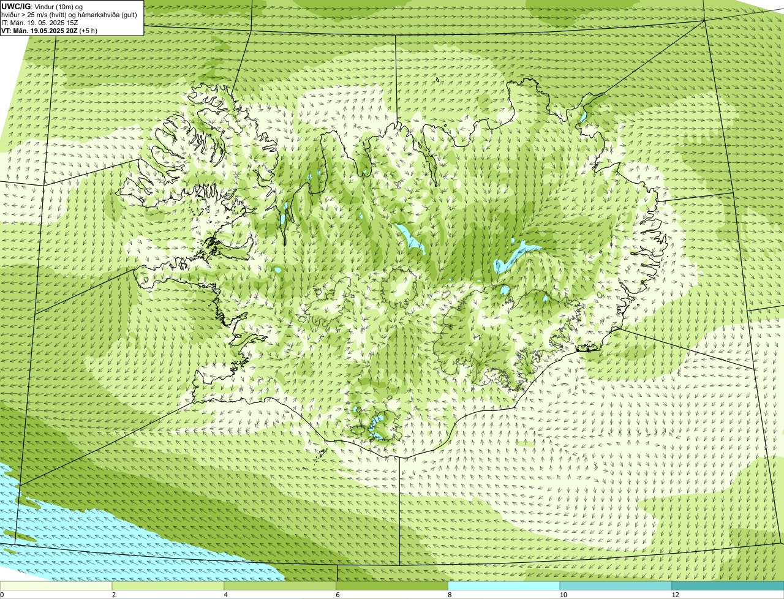Image resolution: width=784 pixels, height=599 pixels.
Task: Select the 6–8 m/s dark green color segment
Action: 393,586
